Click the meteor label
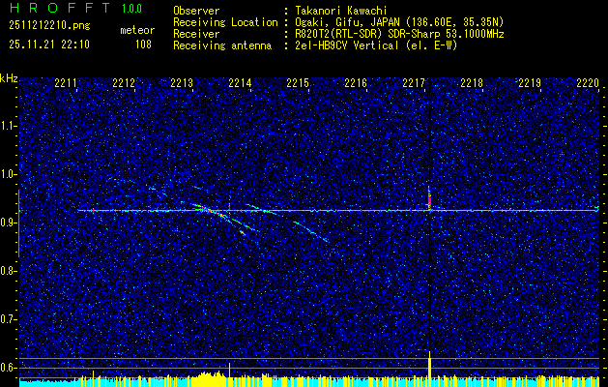The image size is (608, 387). tap(137, 30)
